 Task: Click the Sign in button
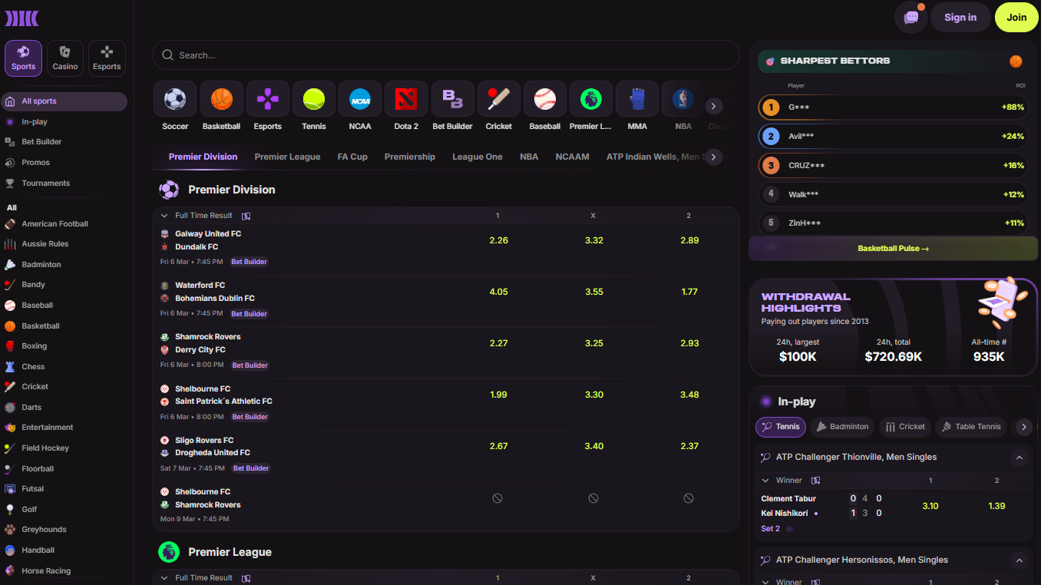click(960, 18)
